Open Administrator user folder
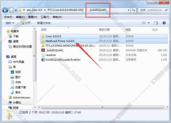 pyautogui.click(x=22, y=97)
